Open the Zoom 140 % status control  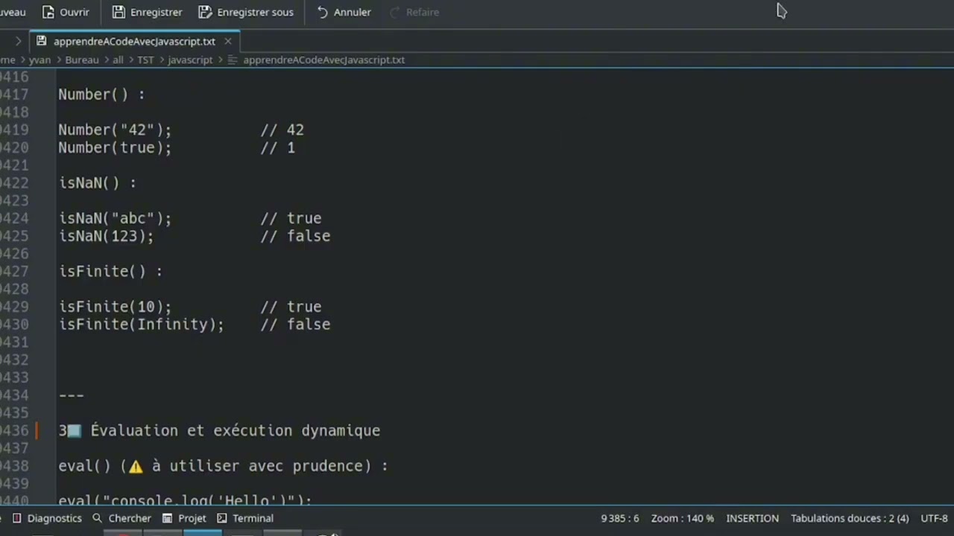click(682, 518)
